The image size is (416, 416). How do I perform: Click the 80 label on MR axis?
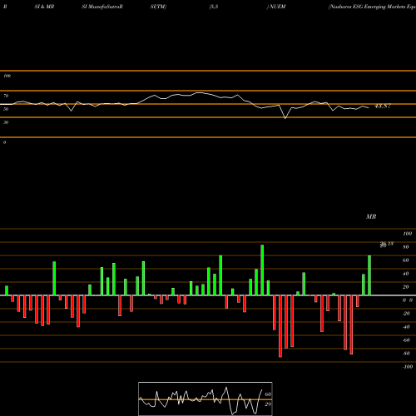406,247
